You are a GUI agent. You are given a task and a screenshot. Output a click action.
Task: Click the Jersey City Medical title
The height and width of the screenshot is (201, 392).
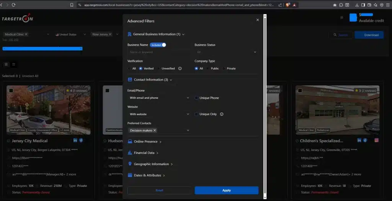[29, 141]
